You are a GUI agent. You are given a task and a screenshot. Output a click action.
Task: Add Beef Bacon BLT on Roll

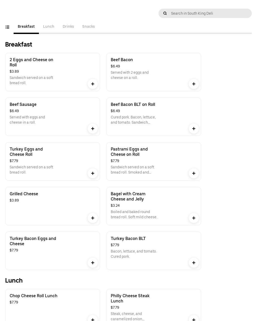click(194, 129)
